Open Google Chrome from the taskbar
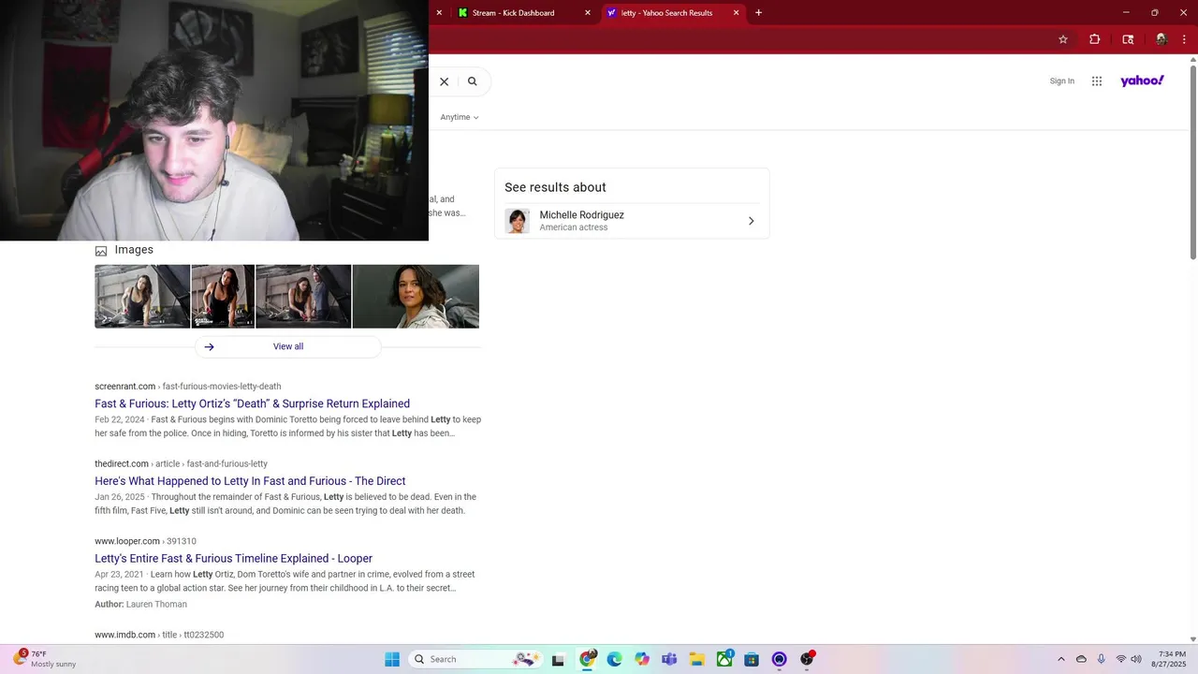The height and width of the screenshot is (674, 1198). [x=587, y=659]
